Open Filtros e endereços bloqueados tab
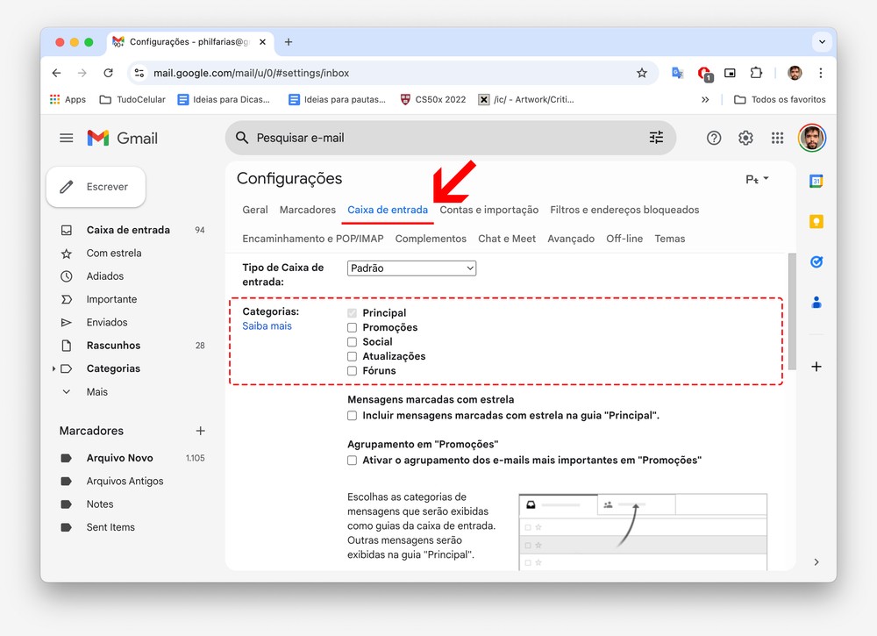 pos(624,210)
